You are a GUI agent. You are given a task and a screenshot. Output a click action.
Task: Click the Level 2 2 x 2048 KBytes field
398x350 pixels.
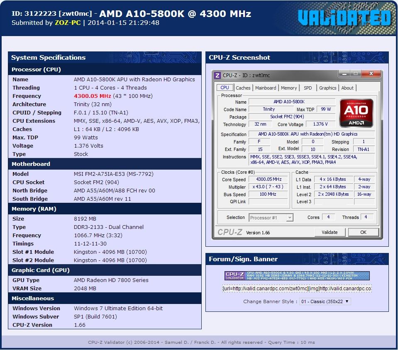(x=333, y=194)
